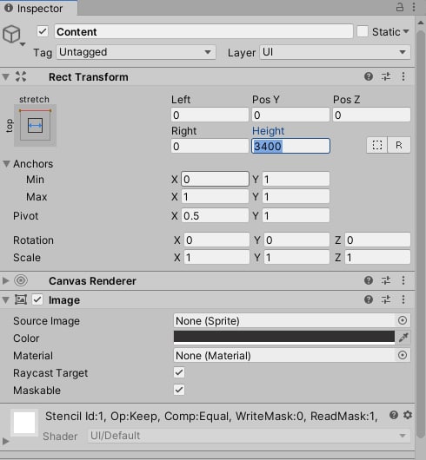Screen dimensions: 426x460
Task: Collapse the Anchors foldout
Action: click(6, 163)
